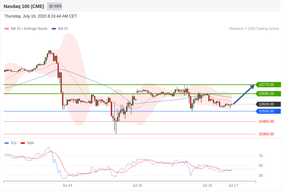Open the Research Trading Central credit link

pos(254,29)
